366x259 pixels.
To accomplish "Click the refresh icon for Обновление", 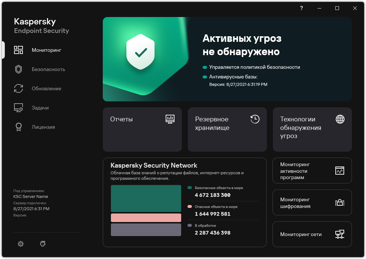I will pyautogui.click(x=18, y=88).
